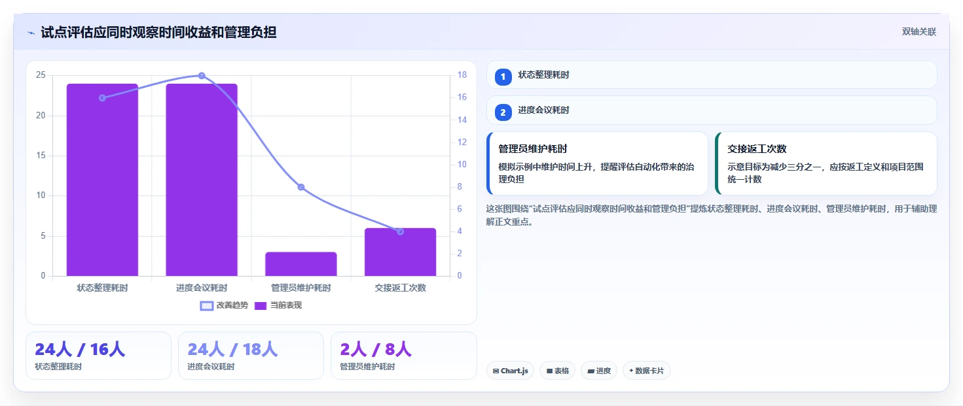Click the stat value 2人 / 8人

(376, 349)
